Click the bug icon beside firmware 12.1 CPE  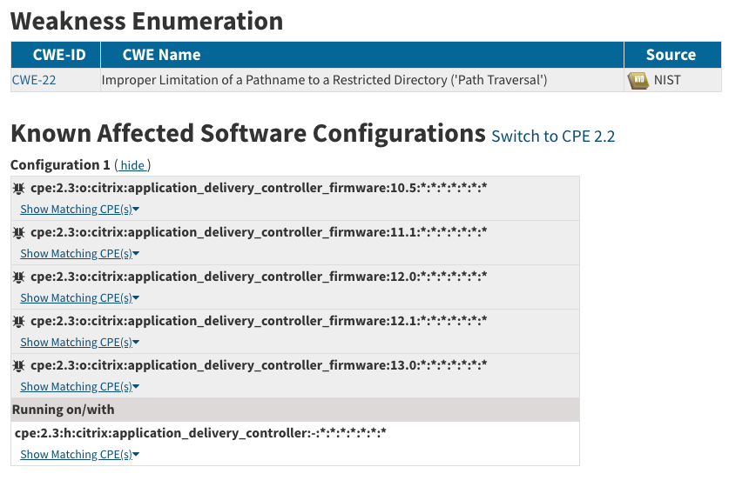19,321
